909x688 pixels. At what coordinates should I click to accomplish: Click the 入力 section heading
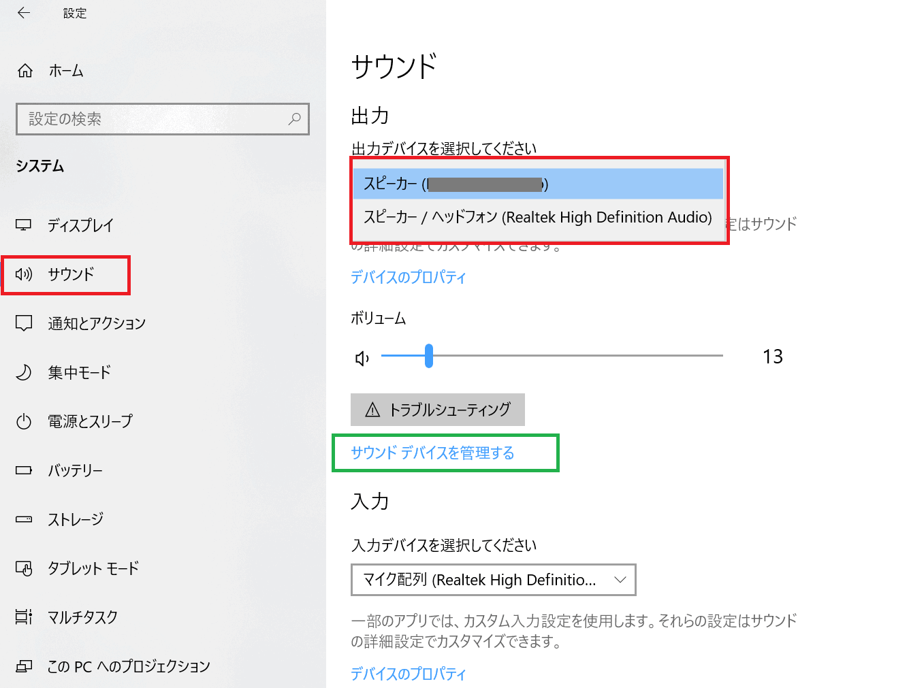tap(370, 502)
